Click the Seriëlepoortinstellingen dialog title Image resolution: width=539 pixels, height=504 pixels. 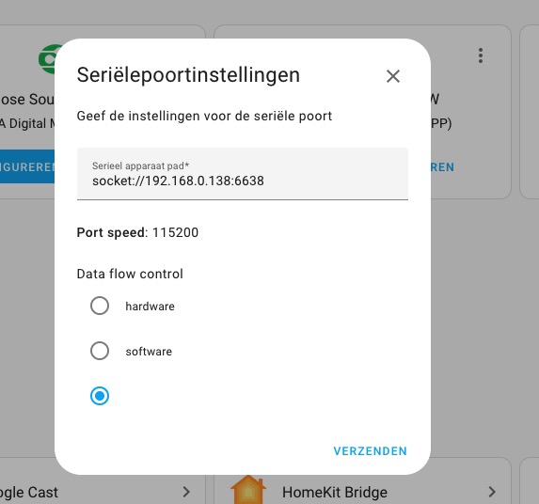coord(188,75)
